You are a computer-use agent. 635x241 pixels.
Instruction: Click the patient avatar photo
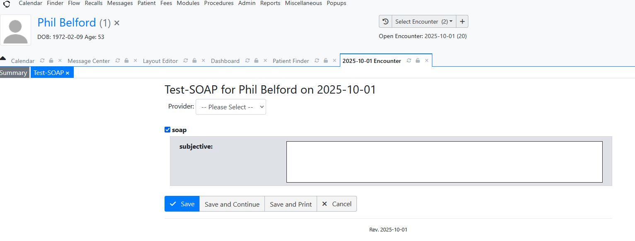[x=16, y=30]
